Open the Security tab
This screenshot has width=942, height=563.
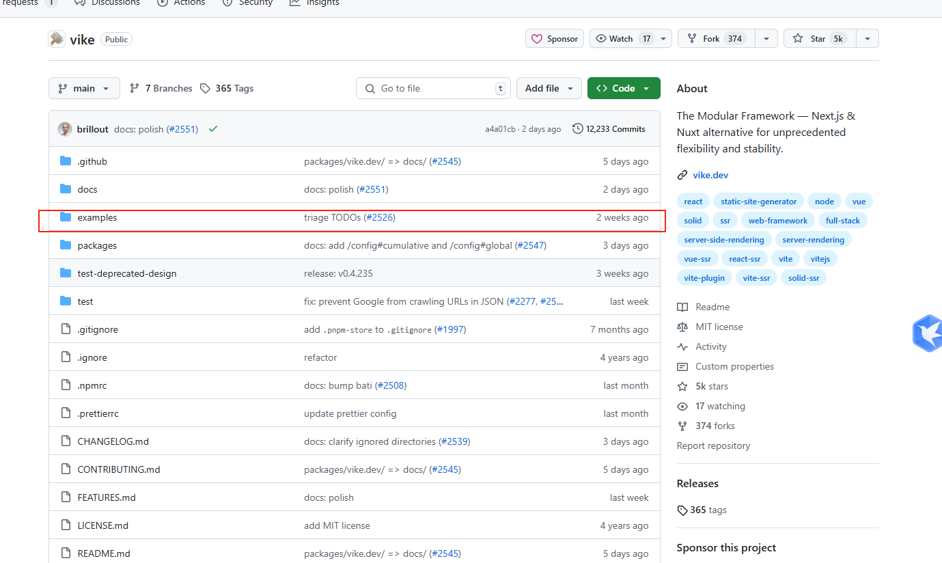point(247,3)
